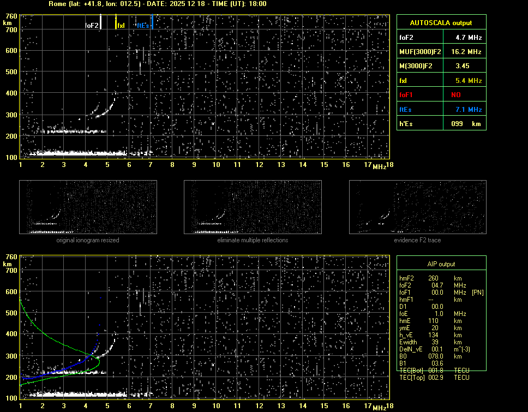Image resolution: width=528 pixels, height=412 pixels.
Task: Click the yellow fxI marker label
Action: [121, 25]
